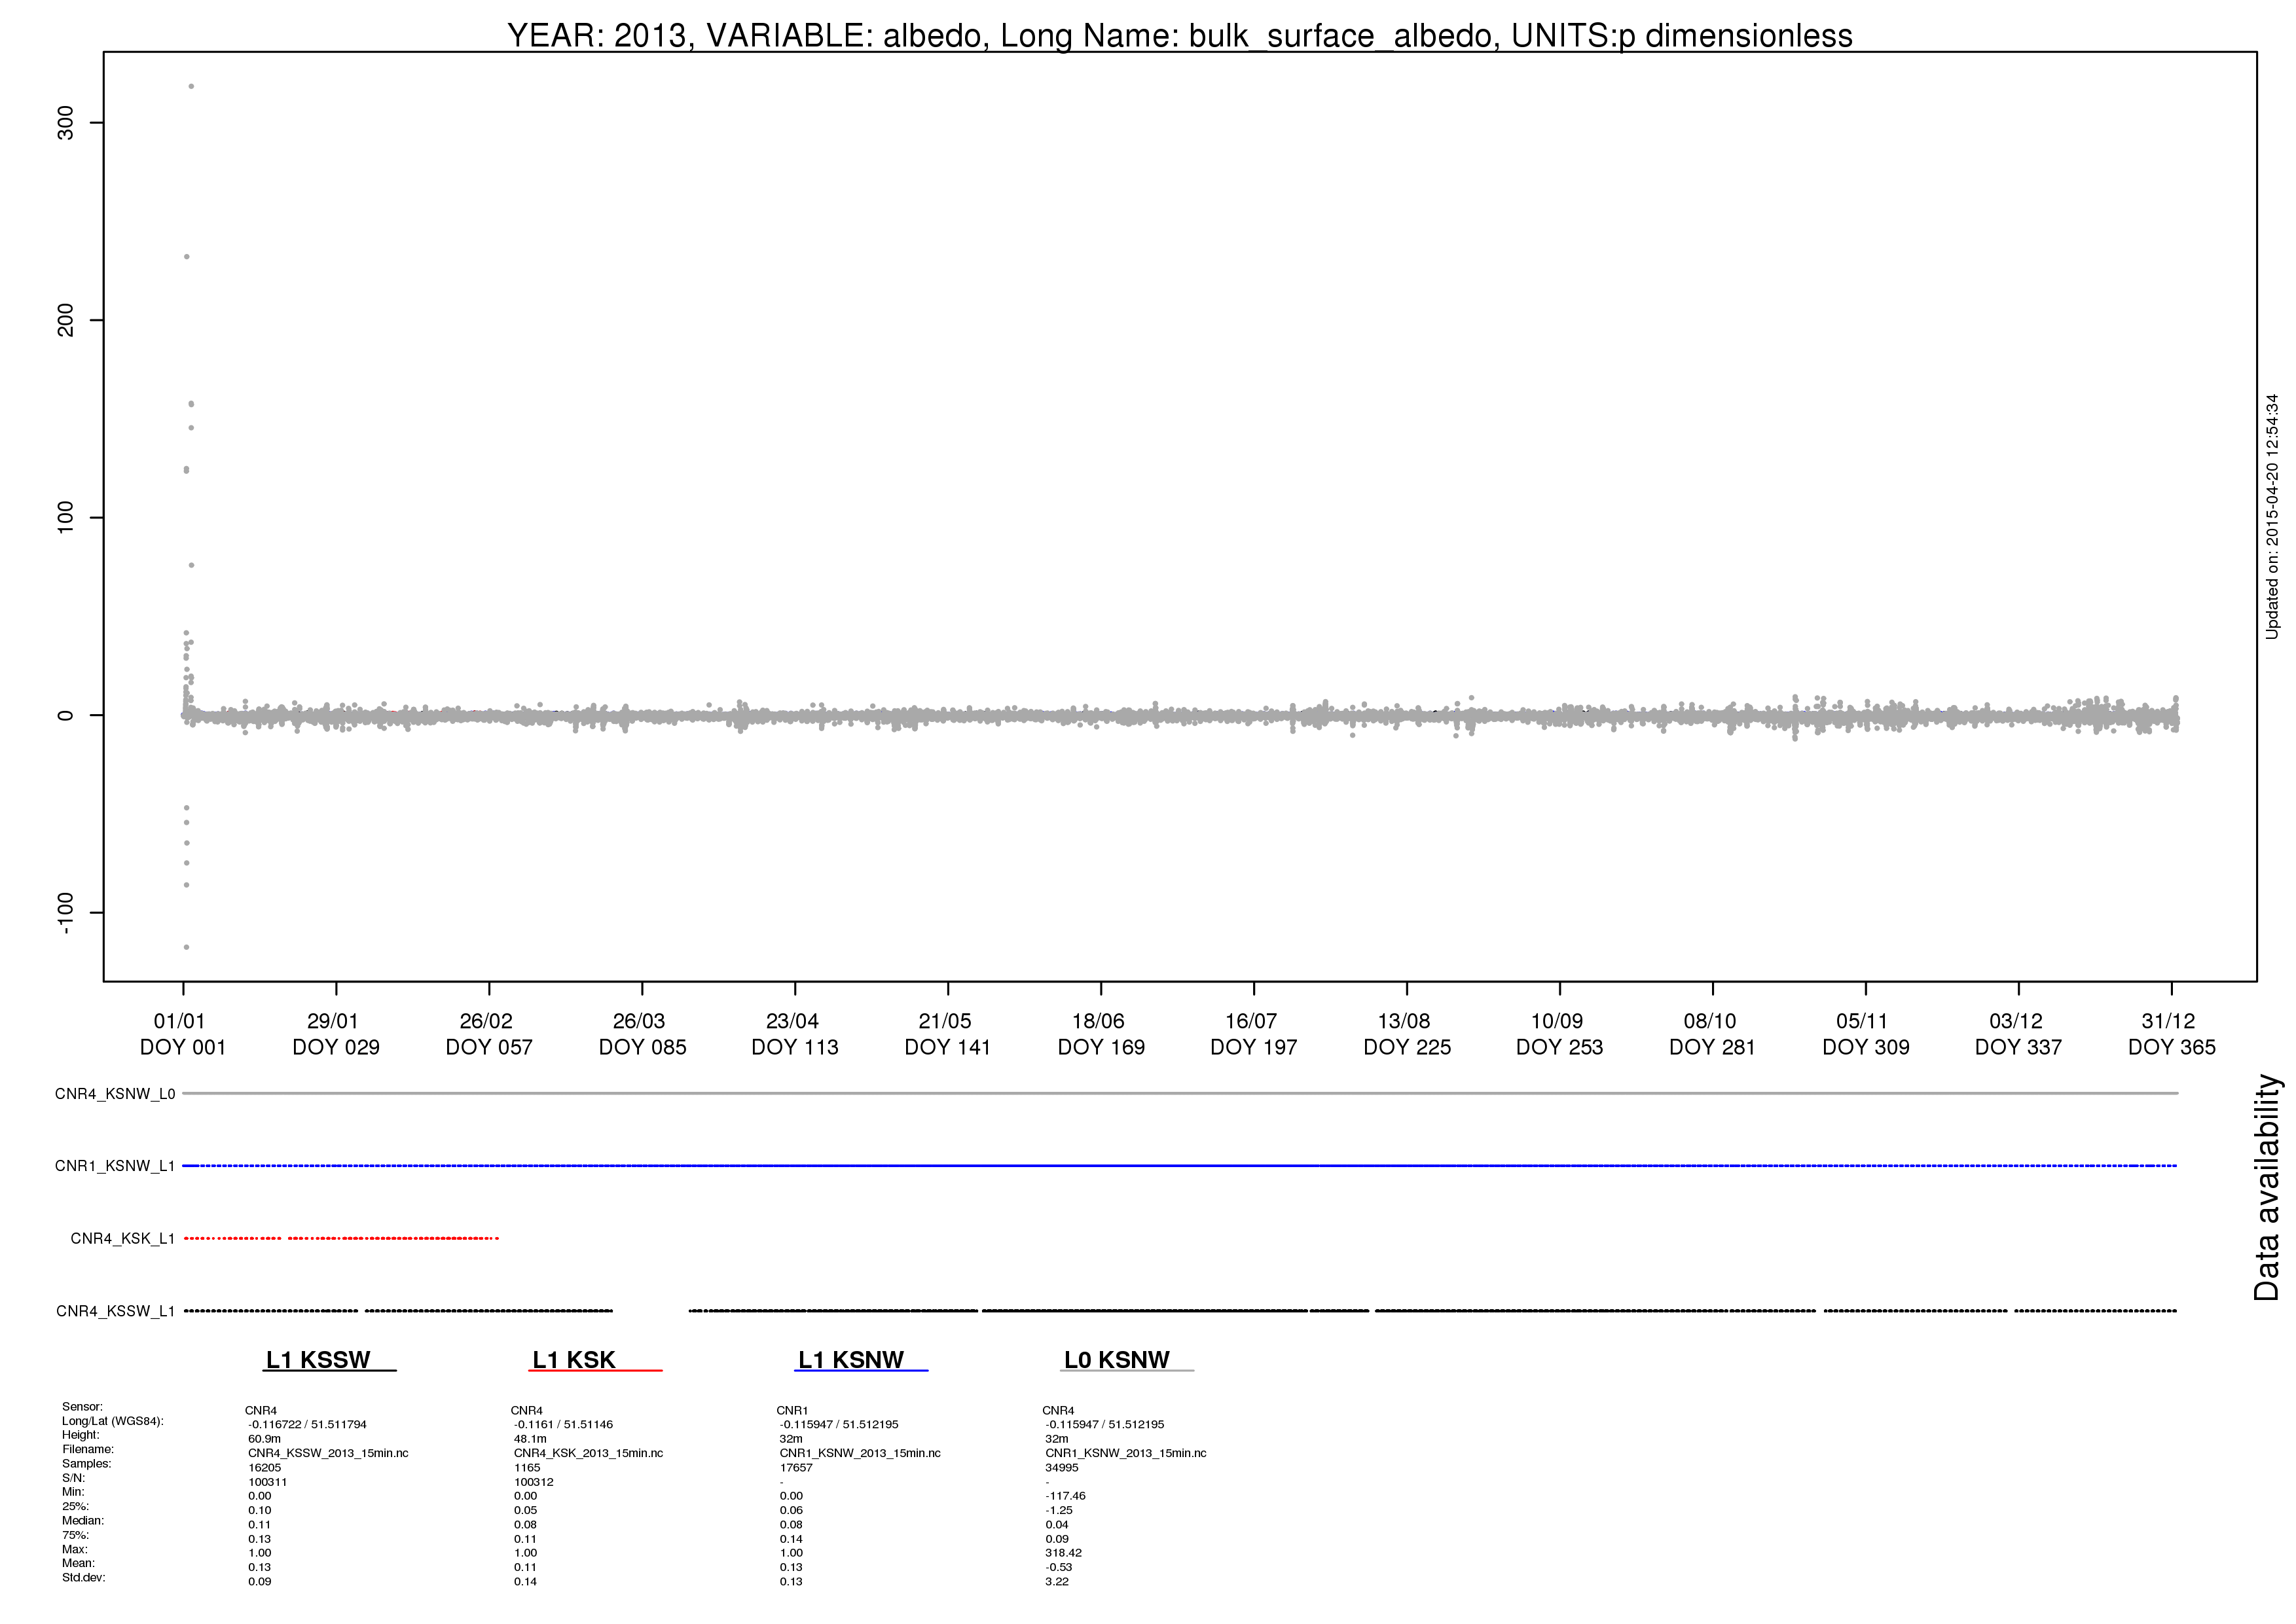
Task: Click the x-axis label 13/08 DOY 225
Action: (x=1406, y=1033)
